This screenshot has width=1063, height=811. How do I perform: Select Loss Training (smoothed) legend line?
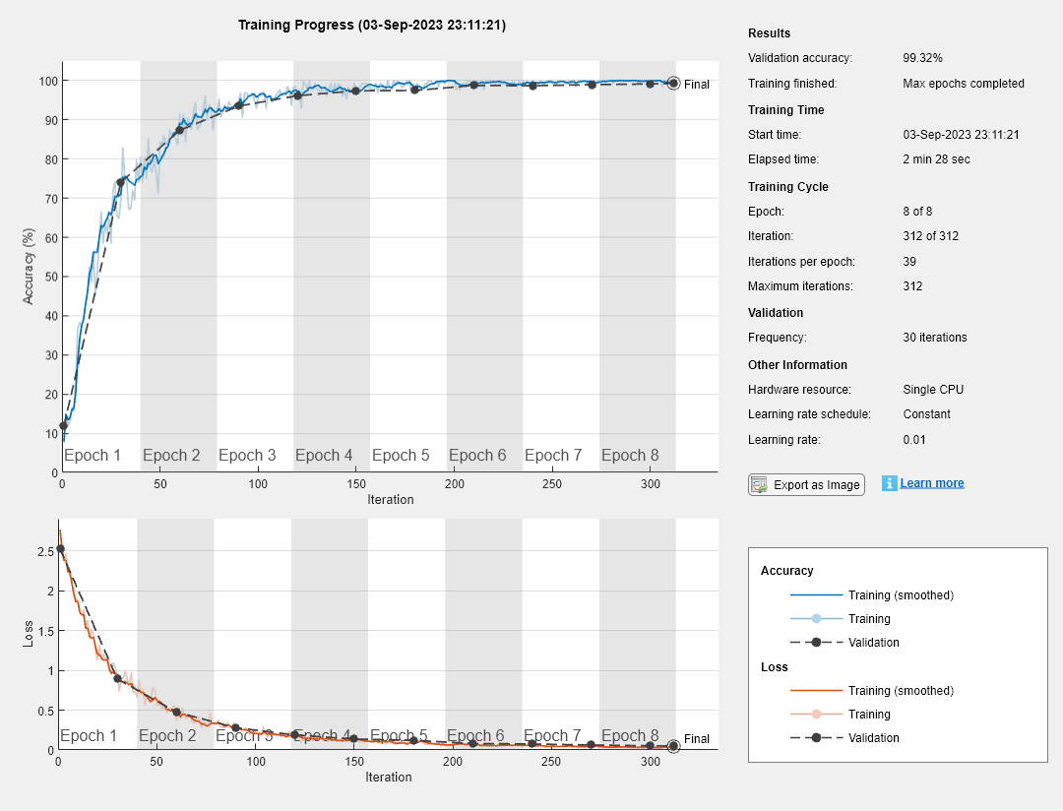point(816,691)
